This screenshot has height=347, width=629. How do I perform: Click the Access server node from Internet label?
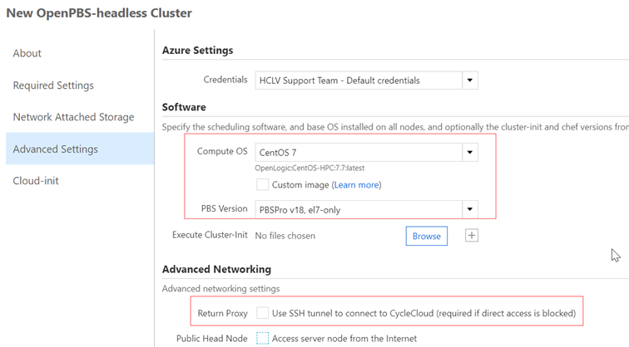coord(344,338)
